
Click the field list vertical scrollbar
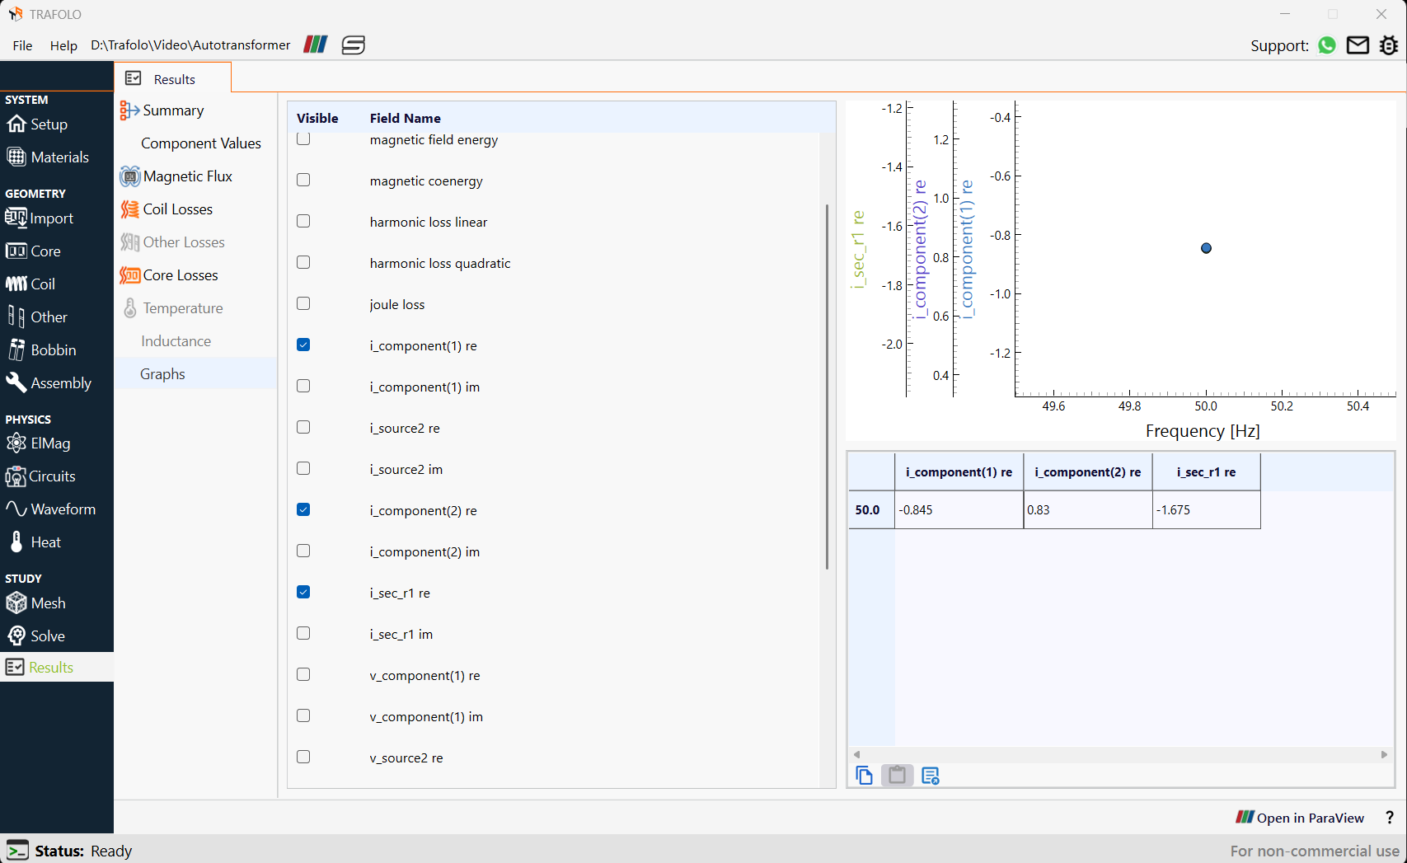pos(827,387)
